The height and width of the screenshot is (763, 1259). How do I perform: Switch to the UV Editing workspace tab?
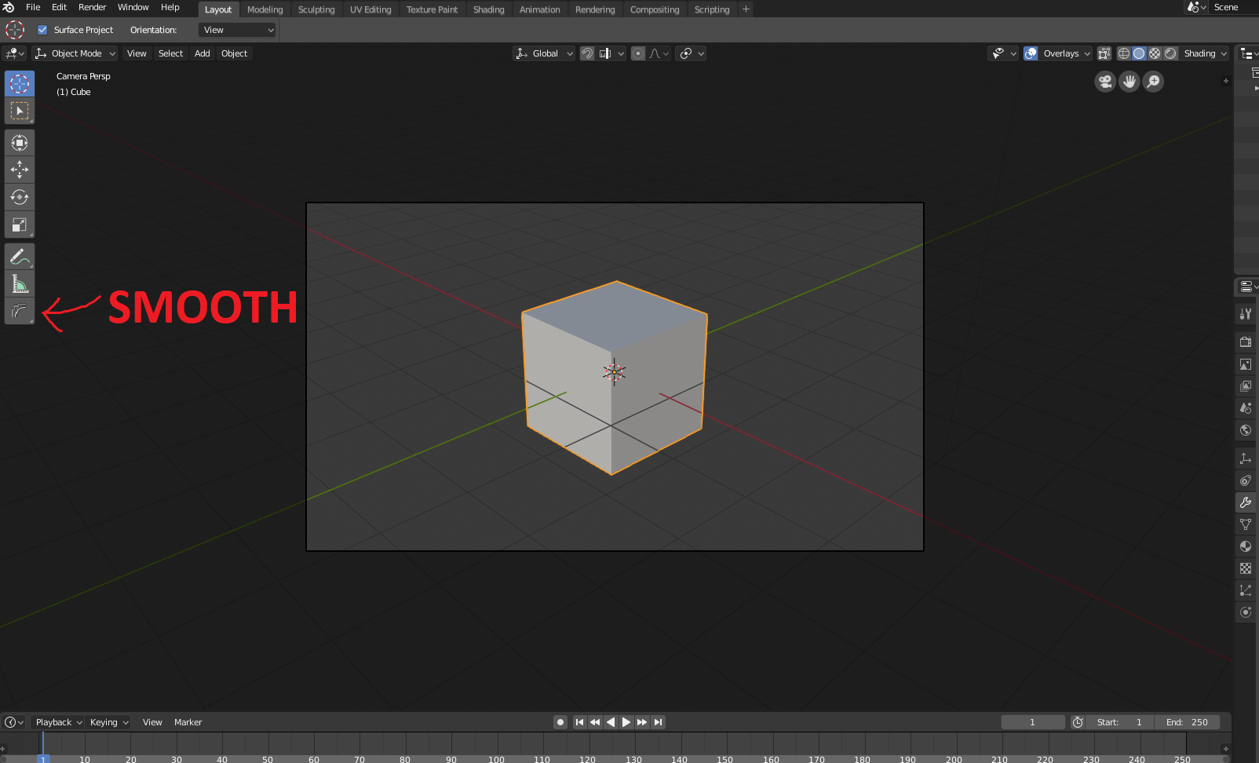click(370, 9)
